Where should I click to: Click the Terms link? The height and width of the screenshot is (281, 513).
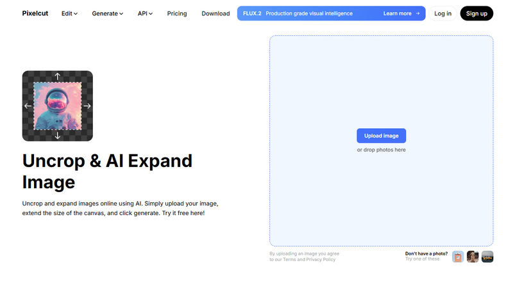point(289,259)
